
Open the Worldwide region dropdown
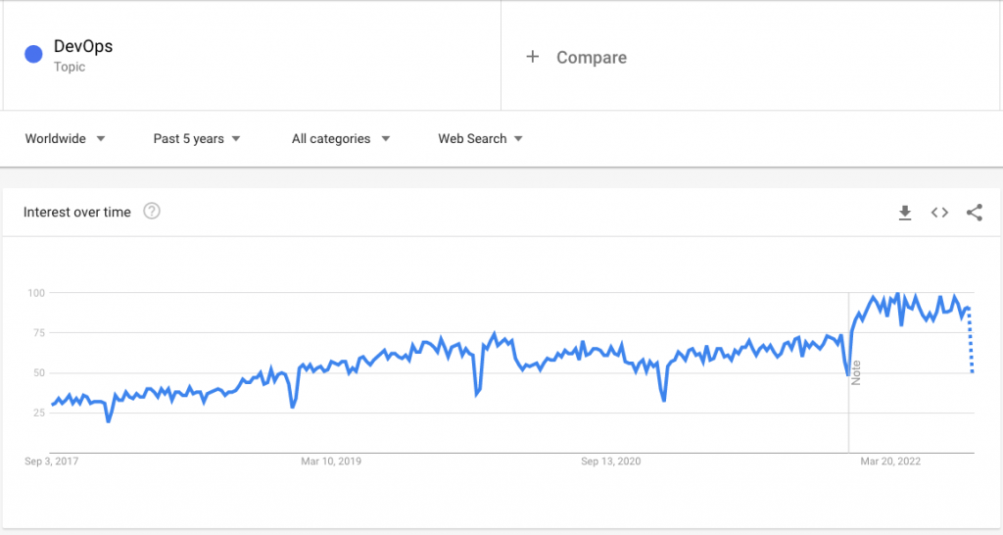[x=65, y=139]
